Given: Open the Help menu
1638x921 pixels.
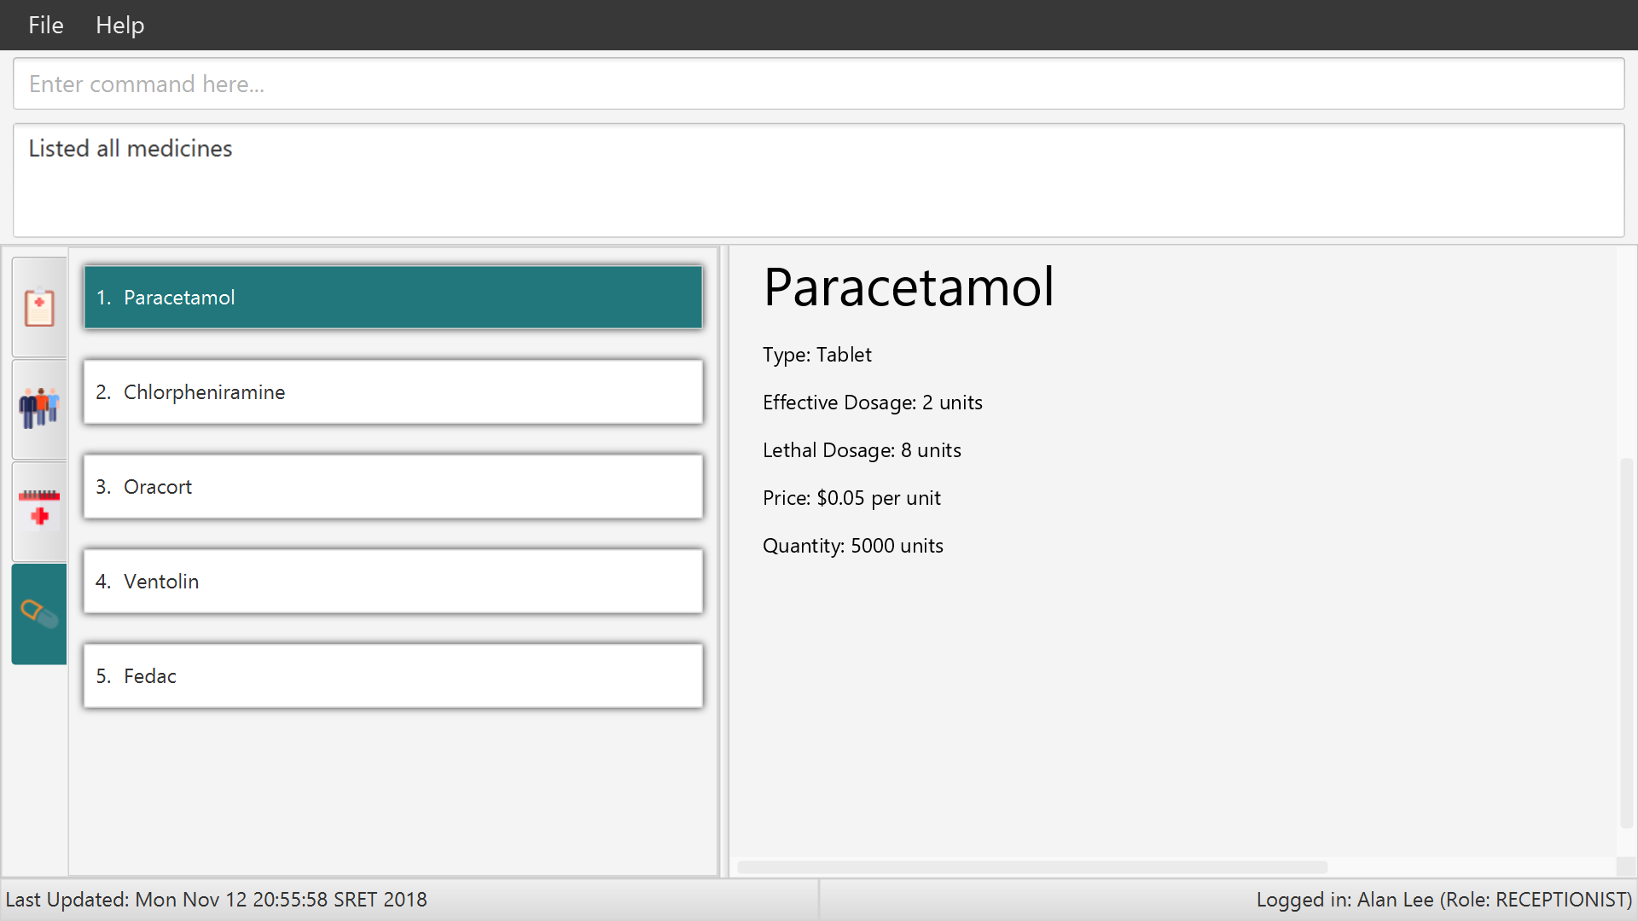Looking at the screenshot, I should pyautogui.click(x=120, y=25).
